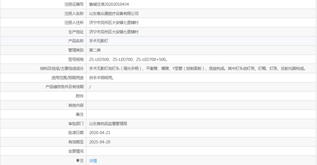Screen dimensions: 317x165
Task: Click the 产品储存条件及有效期 label
Action: click(x=64, y=87)
